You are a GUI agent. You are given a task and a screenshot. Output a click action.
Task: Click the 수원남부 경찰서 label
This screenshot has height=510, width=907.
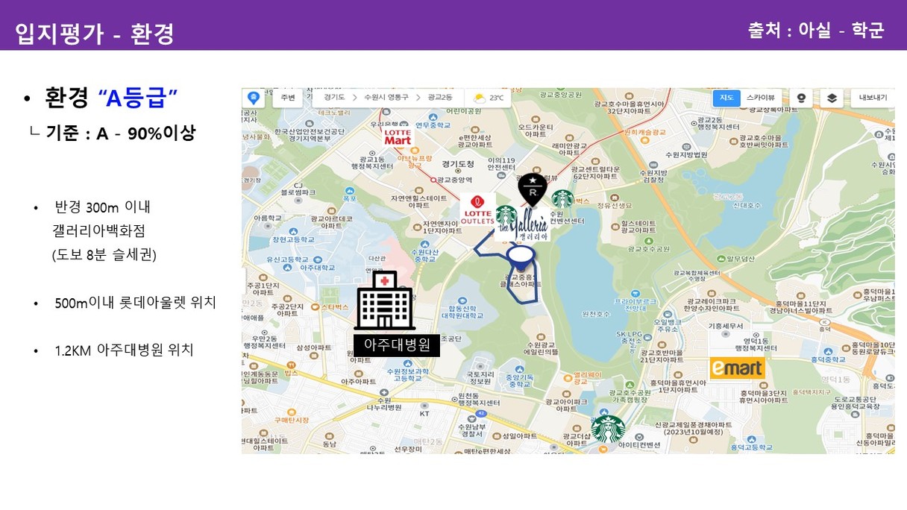pos(472,429)
